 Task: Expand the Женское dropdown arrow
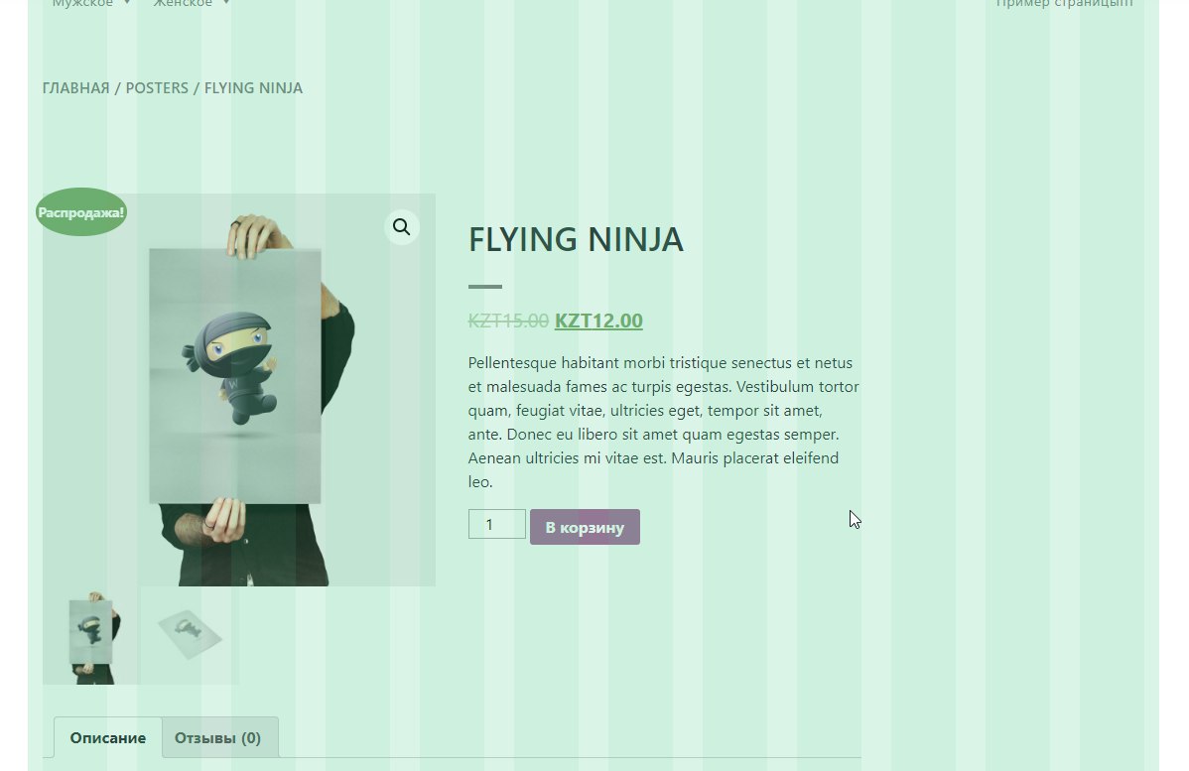226,3
